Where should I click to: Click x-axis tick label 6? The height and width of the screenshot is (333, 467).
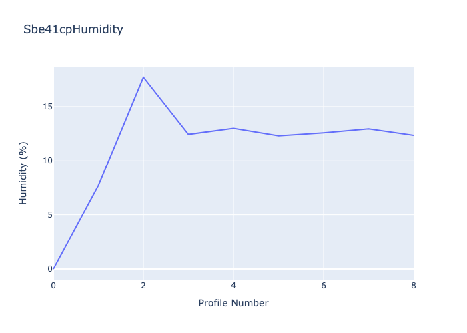[x=324, y=285]
